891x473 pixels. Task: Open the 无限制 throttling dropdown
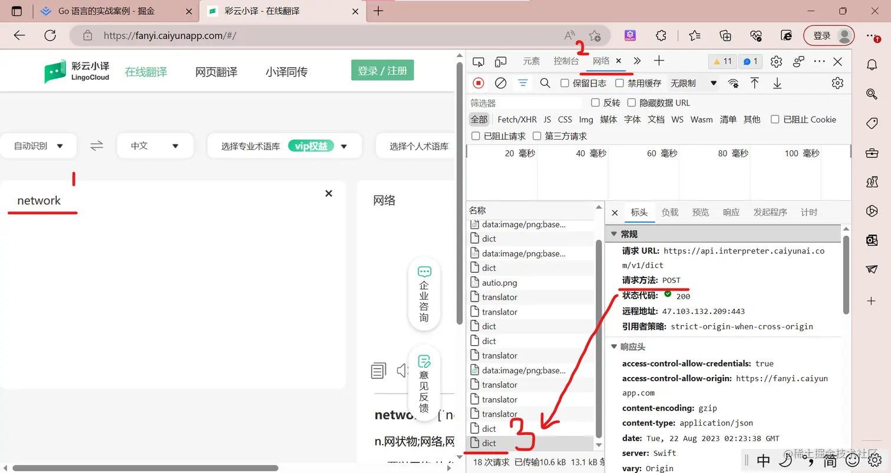click(693, 83)
